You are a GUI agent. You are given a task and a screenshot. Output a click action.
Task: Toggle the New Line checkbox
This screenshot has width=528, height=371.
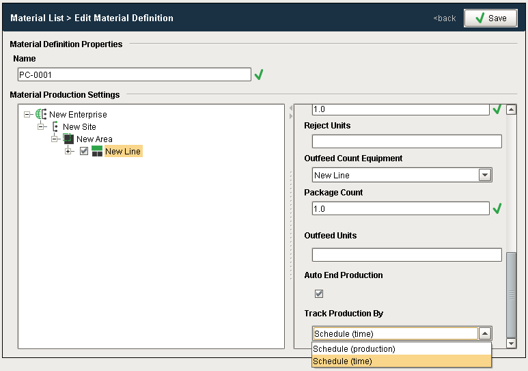pyautogui.click(x=84, y=152)
